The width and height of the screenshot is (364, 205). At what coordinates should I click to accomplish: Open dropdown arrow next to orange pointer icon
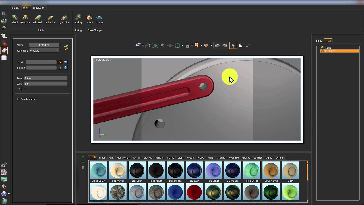201,45
